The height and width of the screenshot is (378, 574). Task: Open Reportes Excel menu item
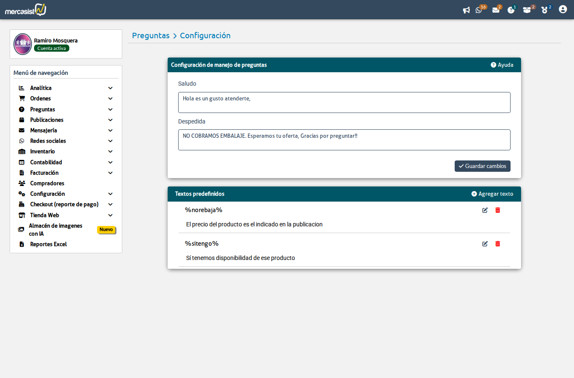click(48, 244)
